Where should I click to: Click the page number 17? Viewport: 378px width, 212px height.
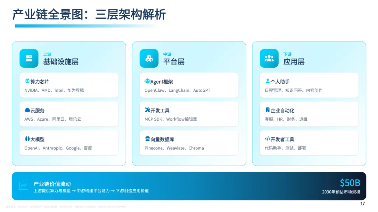point(363,204)
